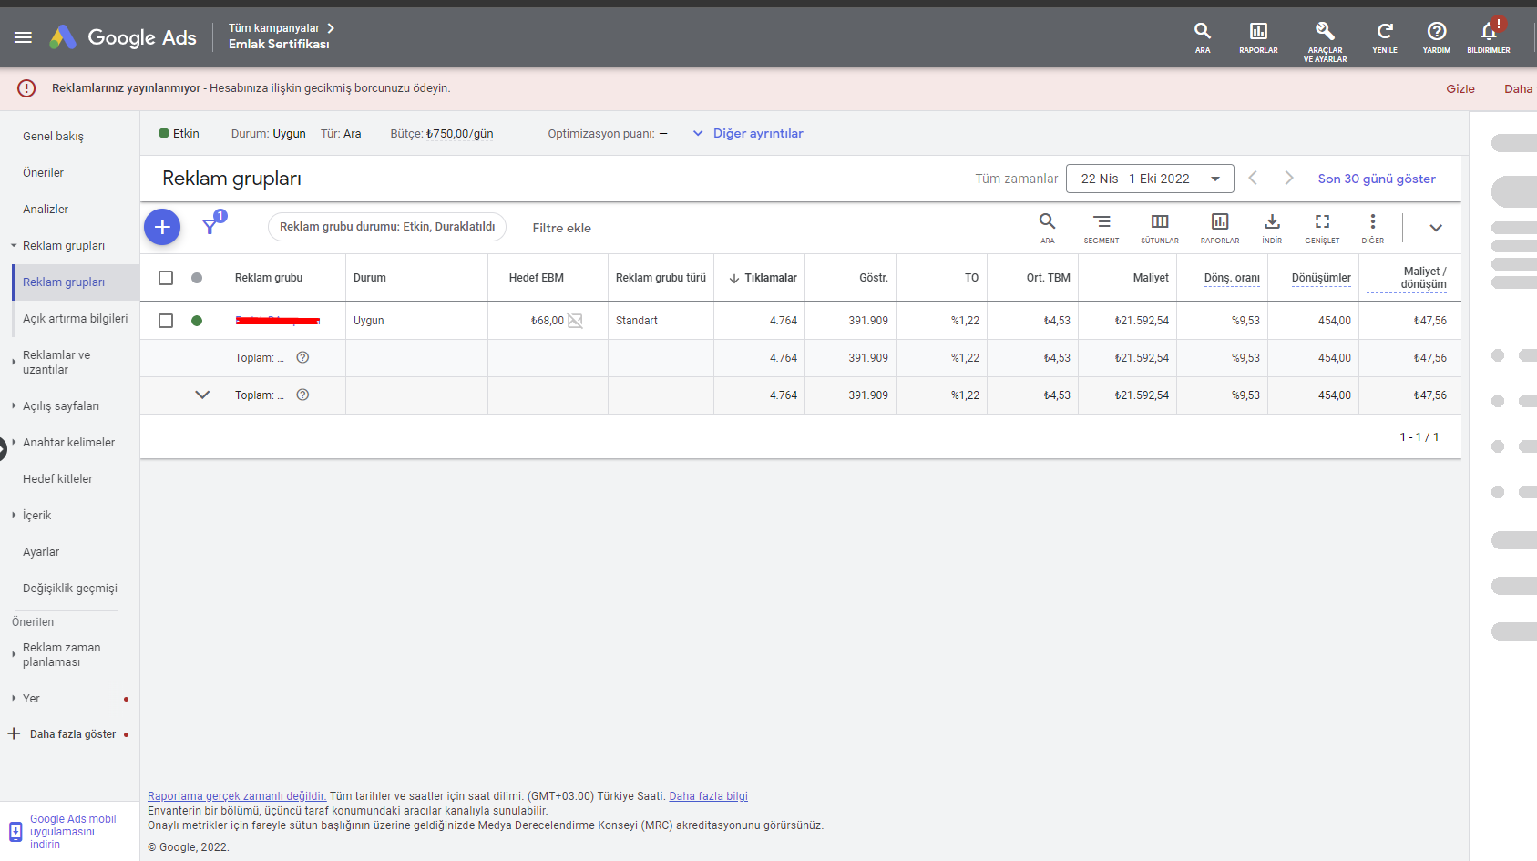Click the budget ₺750,00/gün value
This screenshot has height=861, width=1537.
(x=460, y=134)
